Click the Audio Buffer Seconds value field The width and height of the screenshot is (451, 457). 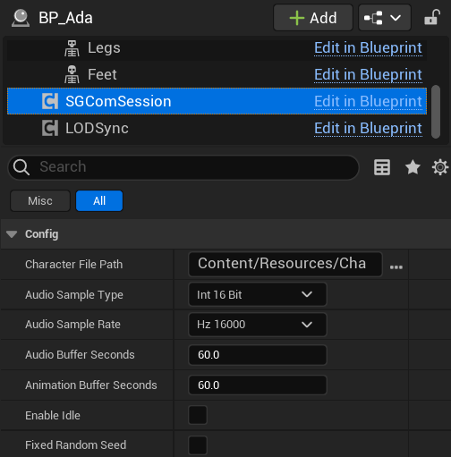(x=258, y=355)
